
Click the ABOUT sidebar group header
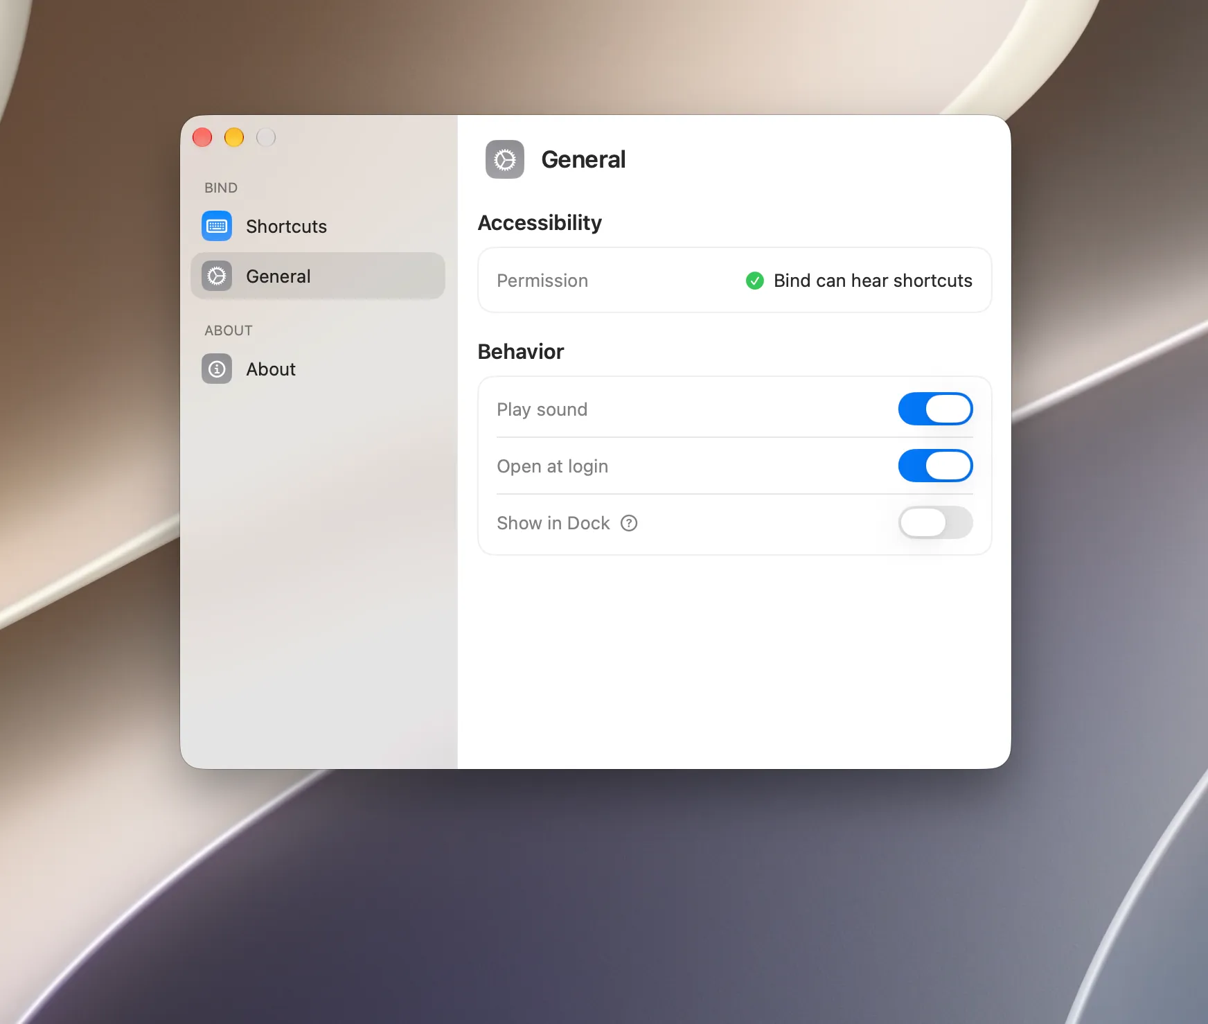click(229, 330)
